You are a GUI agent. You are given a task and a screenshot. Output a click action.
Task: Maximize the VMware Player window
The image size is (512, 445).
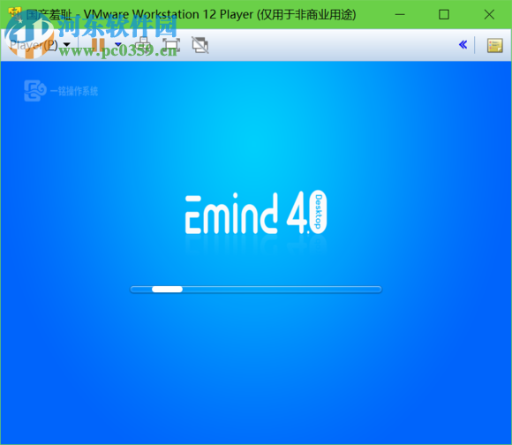[444, 15]
